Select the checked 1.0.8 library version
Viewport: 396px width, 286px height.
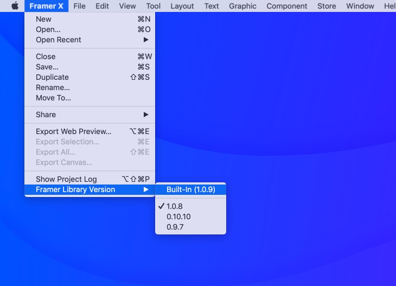coord(190,206)
